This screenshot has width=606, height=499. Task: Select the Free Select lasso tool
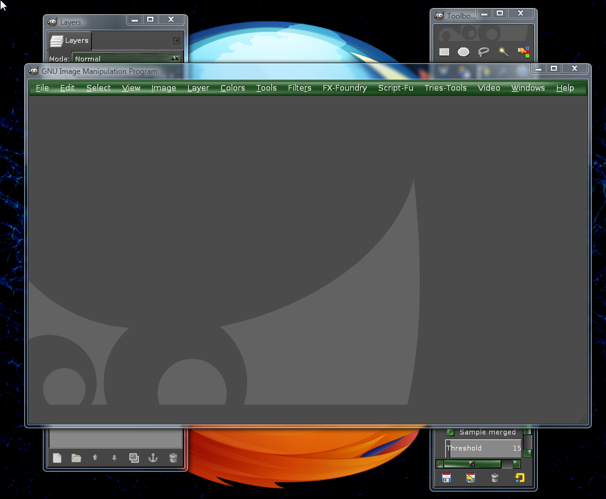[484, 52]
